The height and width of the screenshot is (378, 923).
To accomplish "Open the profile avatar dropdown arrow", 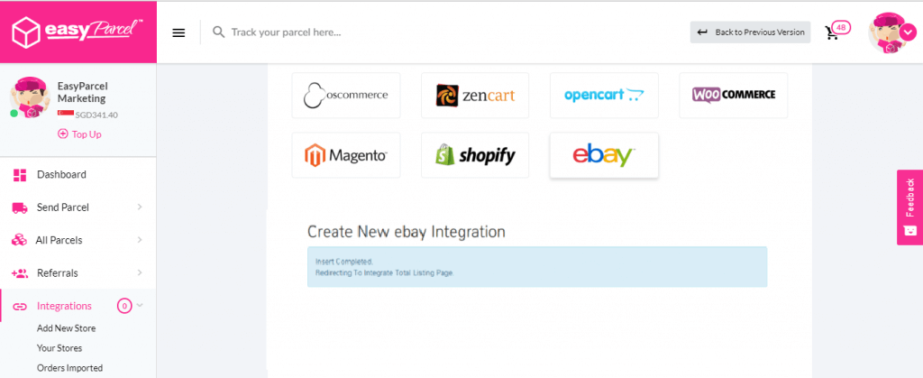I will pos(905,33).
